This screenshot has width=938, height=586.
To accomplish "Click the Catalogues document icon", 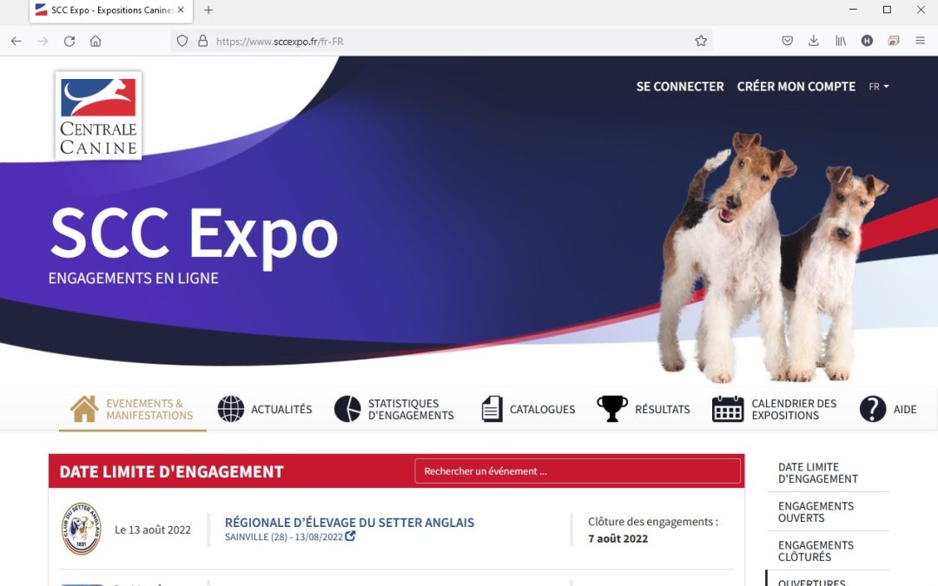I will pyautogui.click(x=492, y=409).
